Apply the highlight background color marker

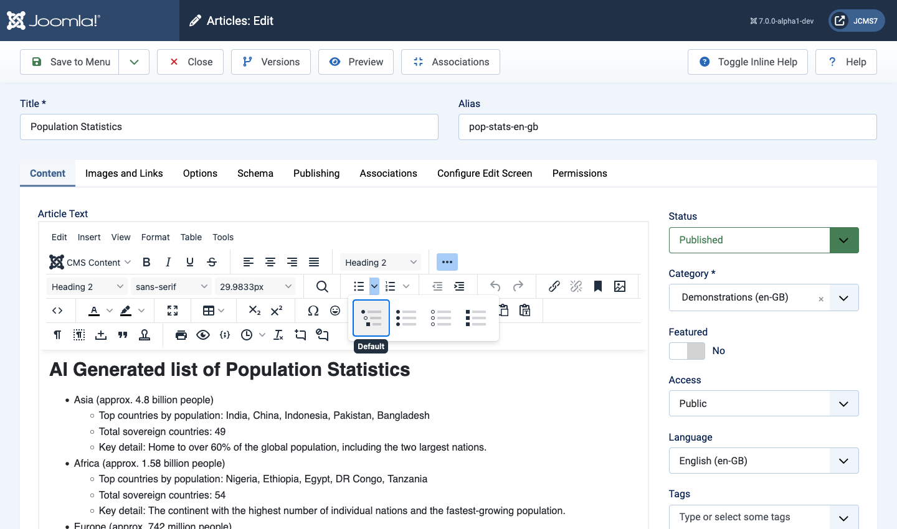click(126, 311)
